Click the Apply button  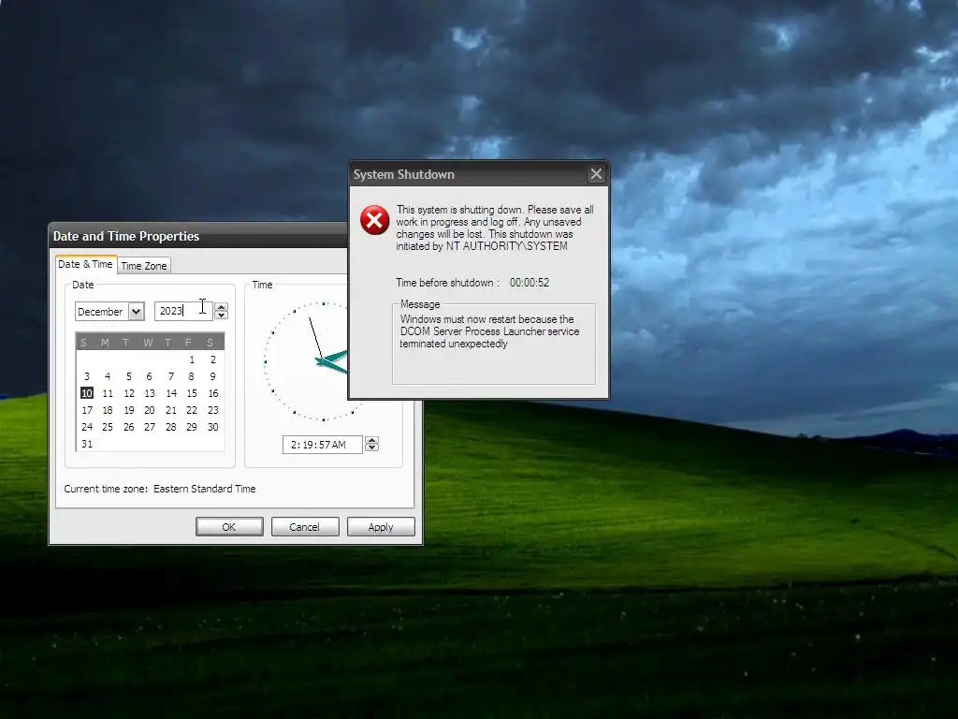pyautogui.click(x=381, y=527)
